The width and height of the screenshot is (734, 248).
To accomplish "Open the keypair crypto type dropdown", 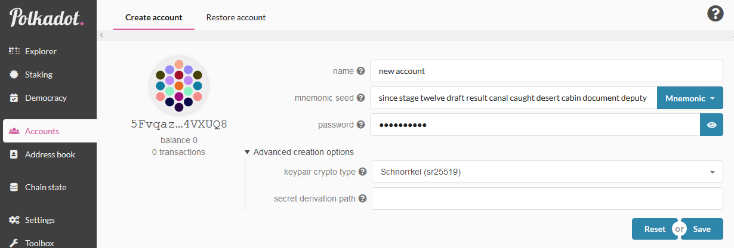I will (547, 172).
